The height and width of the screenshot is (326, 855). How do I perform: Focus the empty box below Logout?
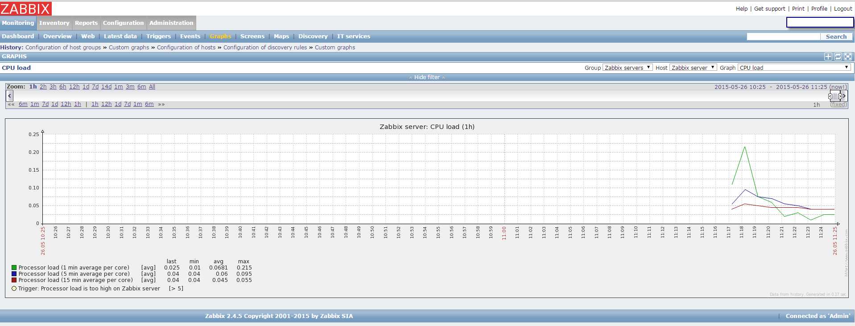[x=820, y=22]
